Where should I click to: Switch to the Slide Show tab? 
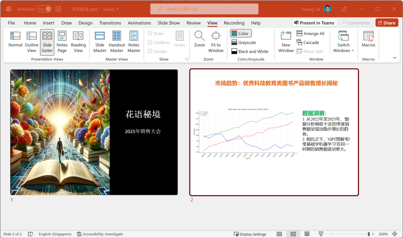[168, 23]
